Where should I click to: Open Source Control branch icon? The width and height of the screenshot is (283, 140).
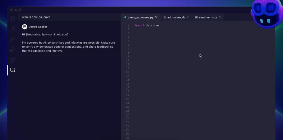pos(12,39)
